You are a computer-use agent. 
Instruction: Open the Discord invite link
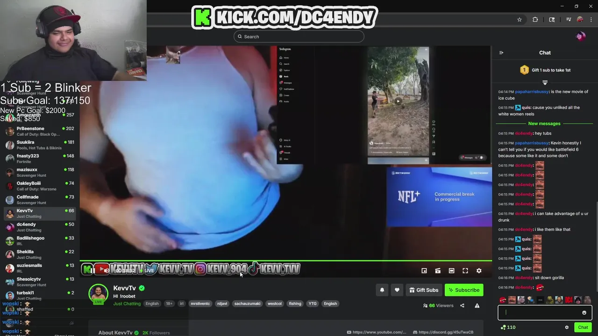tap(443, 332)
